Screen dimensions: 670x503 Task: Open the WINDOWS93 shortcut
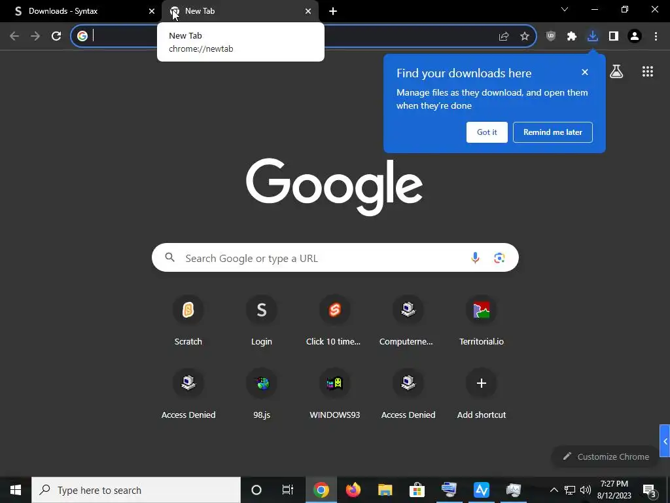click(334, 394)
